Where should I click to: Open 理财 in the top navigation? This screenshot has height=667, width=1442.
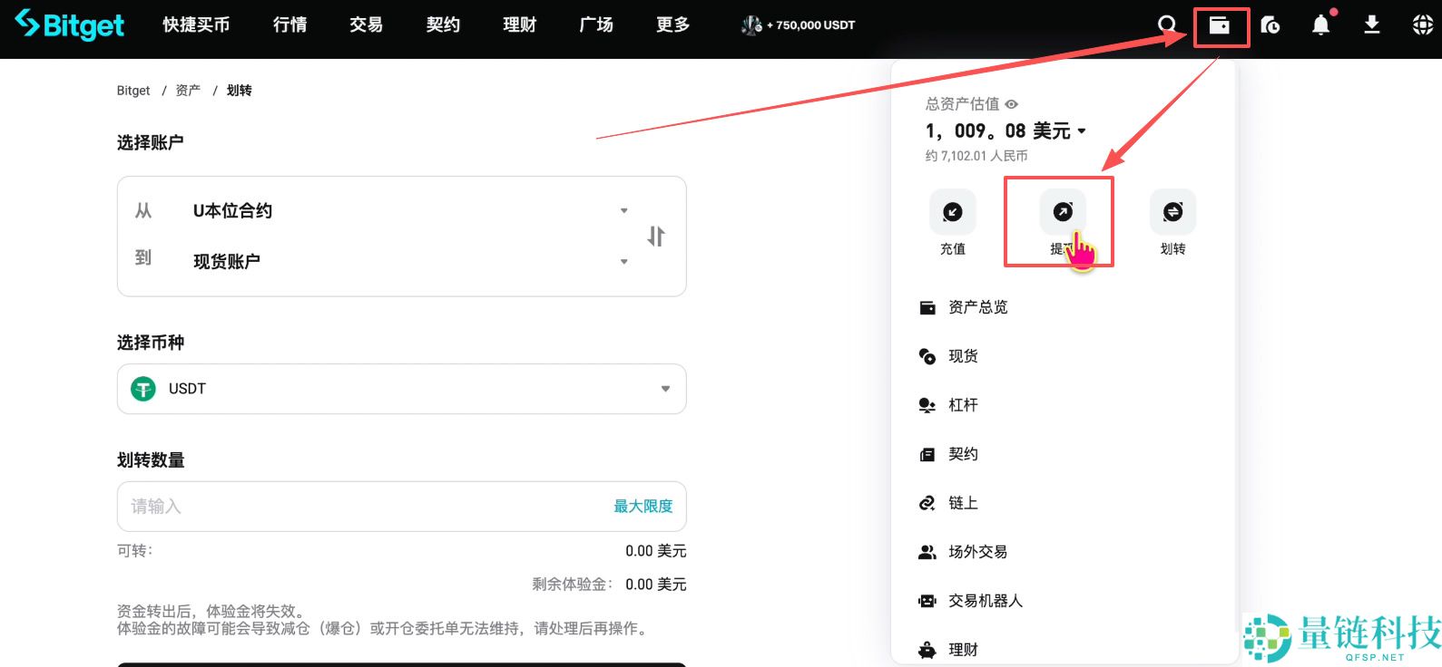tap(520, 24)
